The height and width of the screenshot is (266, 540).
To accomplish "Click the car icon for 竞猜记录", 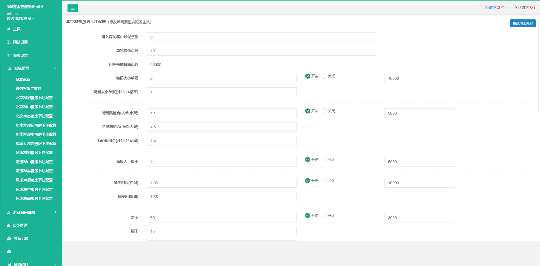I will (x=9, y=238).
